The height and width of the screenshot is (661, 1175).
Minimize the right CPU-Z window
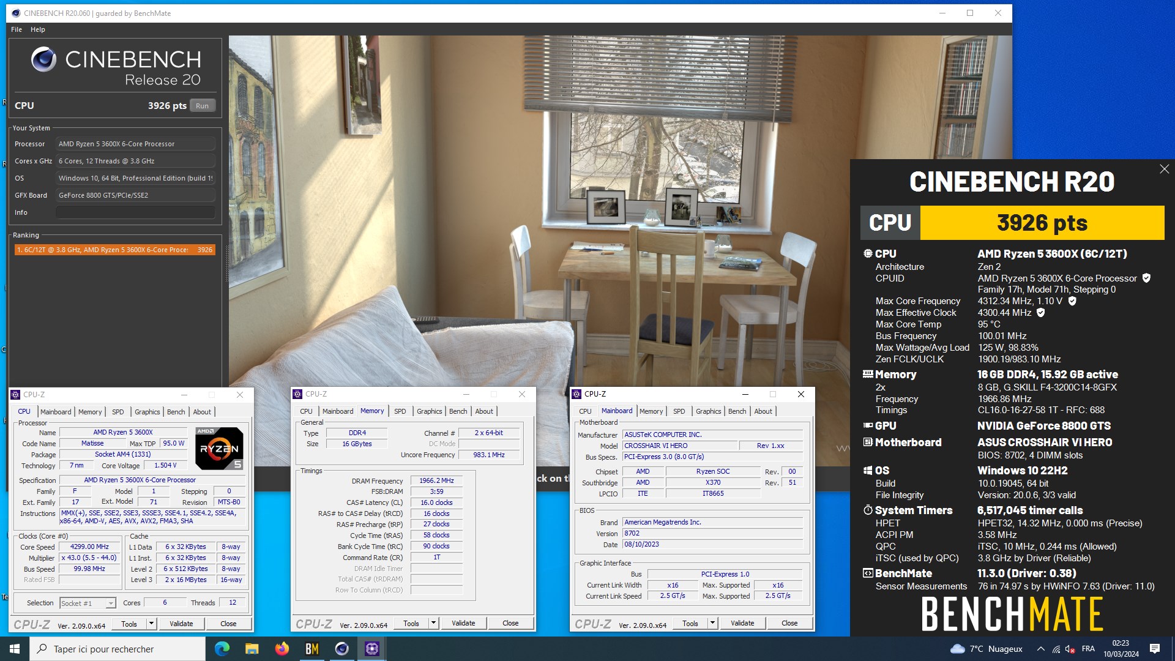745,394
